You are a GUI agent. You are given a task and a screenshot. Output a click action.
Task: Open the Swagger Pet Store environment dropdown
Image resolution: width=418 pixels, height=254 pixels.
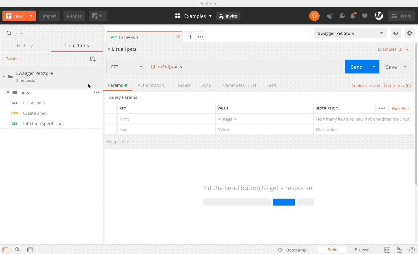click(x=350, y=33)
